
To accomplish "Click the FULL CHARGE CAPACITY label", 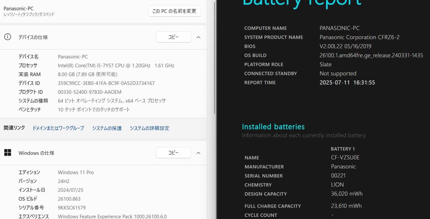I will pos(273,206).
